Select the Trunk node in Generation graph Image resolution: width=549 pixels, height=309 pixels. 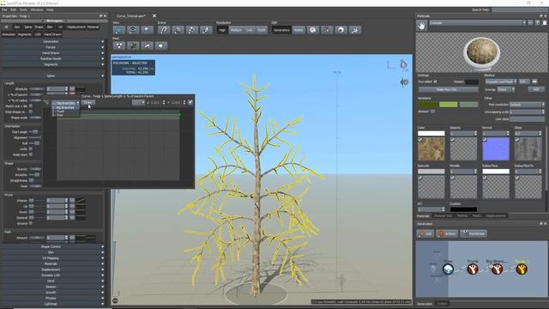click(473, 269)
